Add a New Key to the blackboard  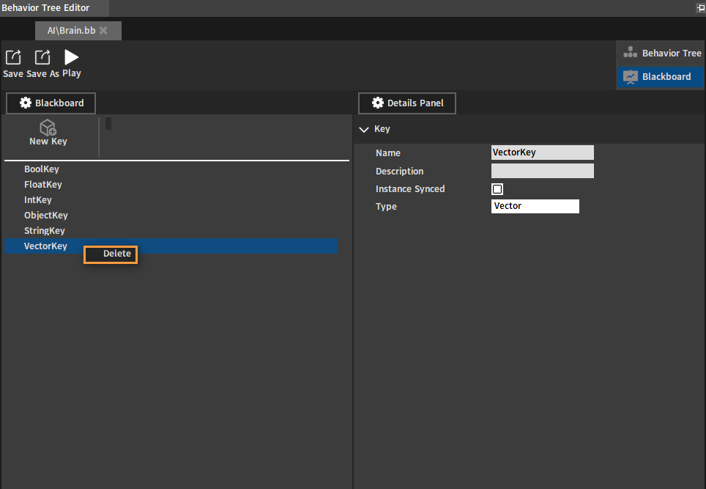click(x=48, y=133)
